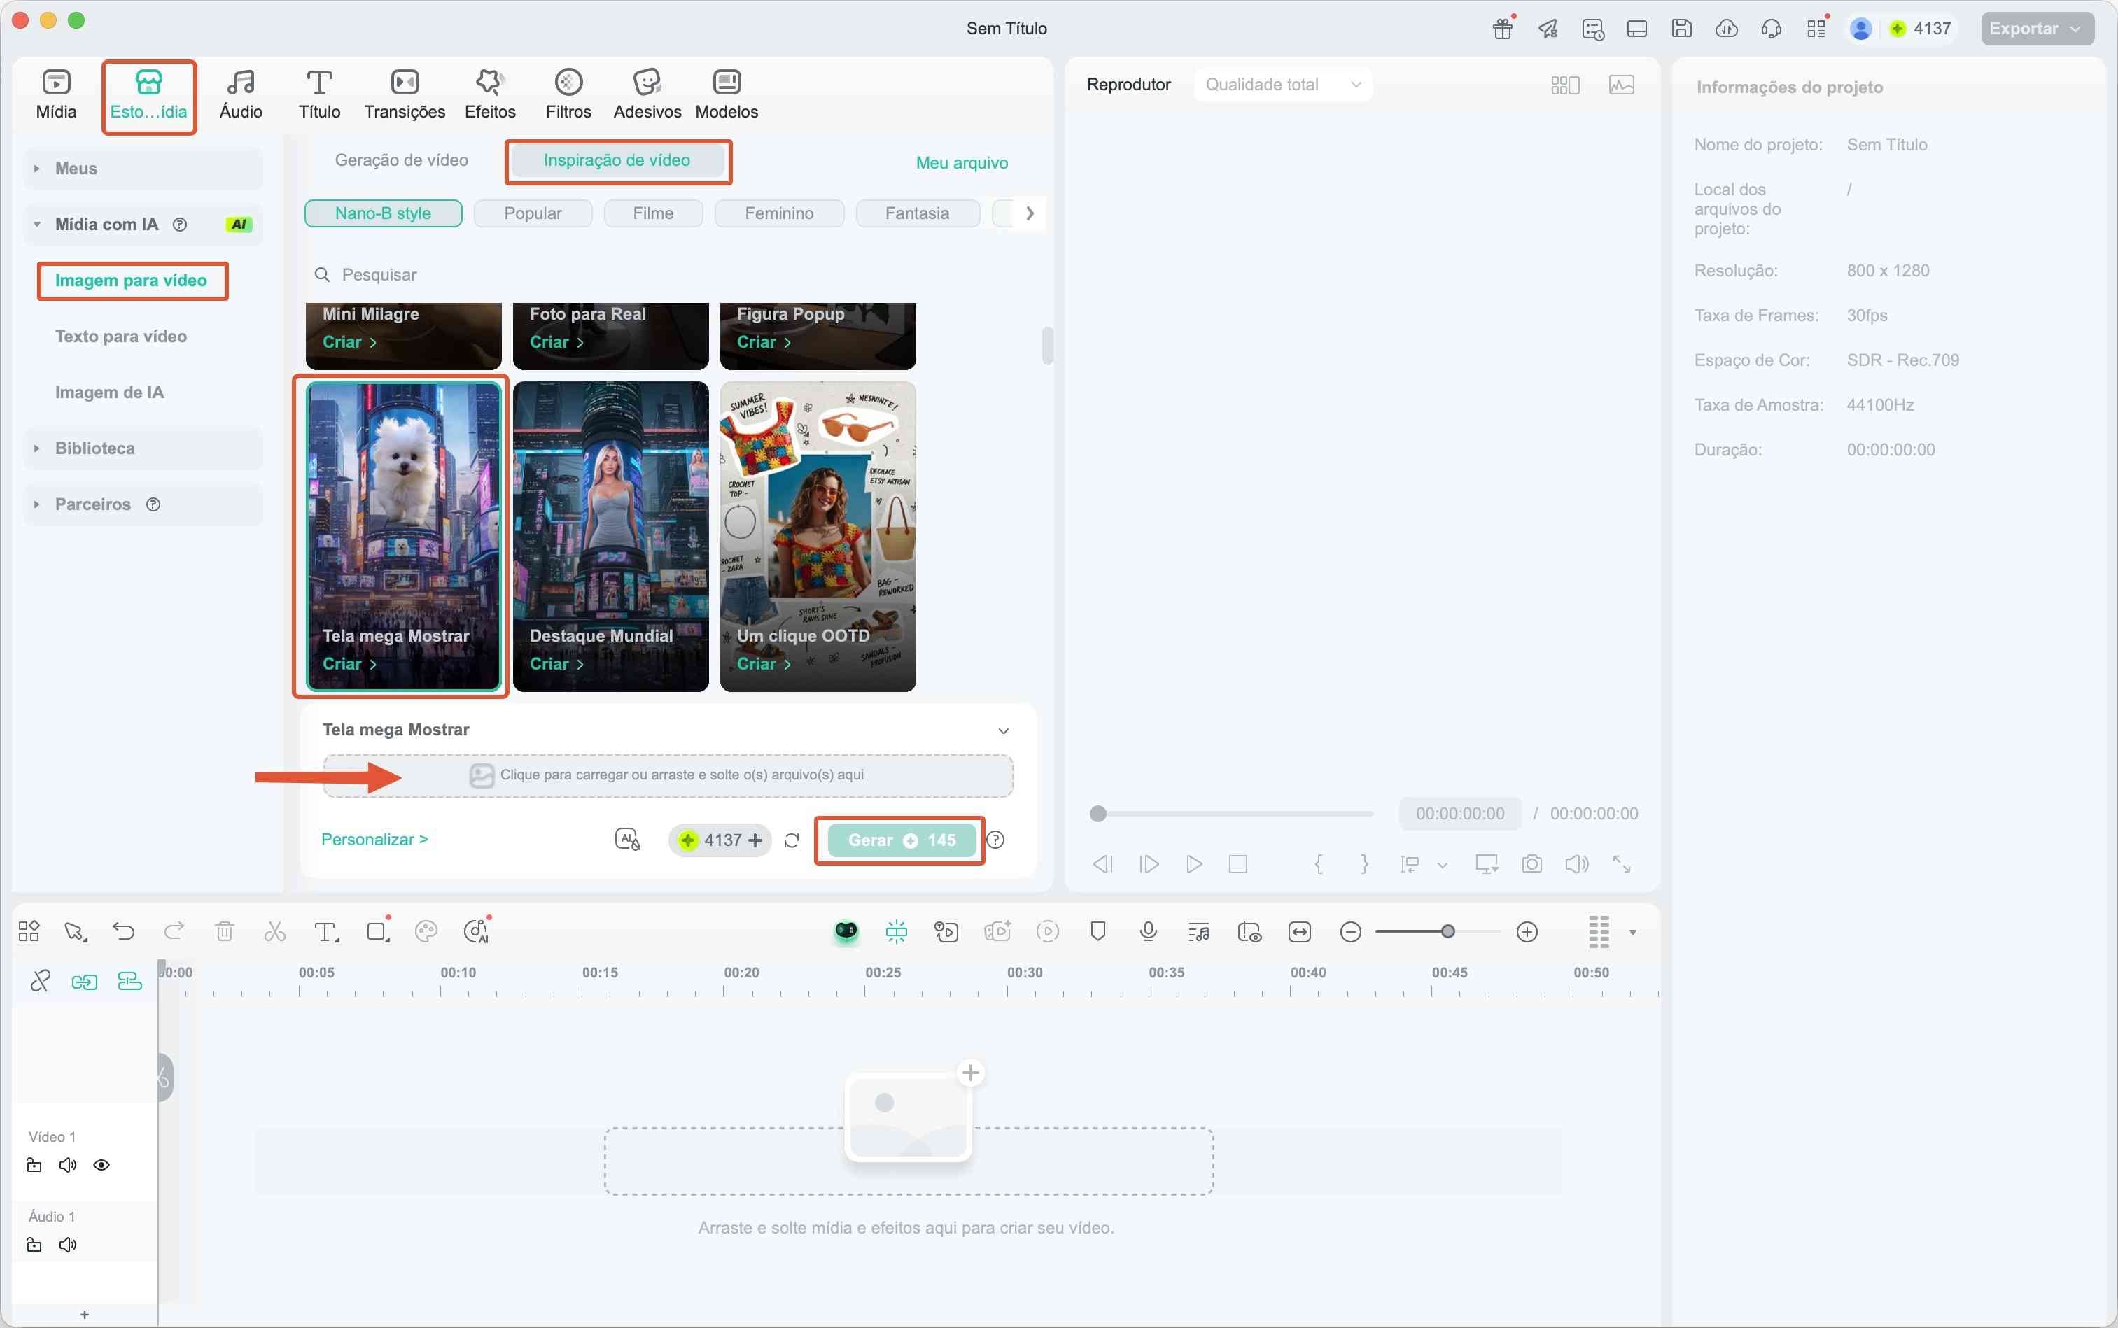Click the timeline zoom slider handle
The image size is (2118, 1328).
[x=1447, y=932]
